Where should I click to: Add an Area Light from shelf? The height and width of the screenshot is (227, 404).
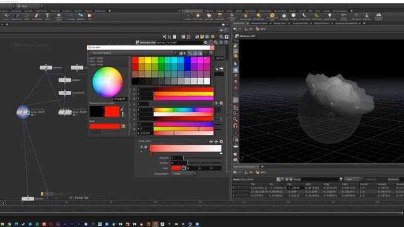click(220, 17)
